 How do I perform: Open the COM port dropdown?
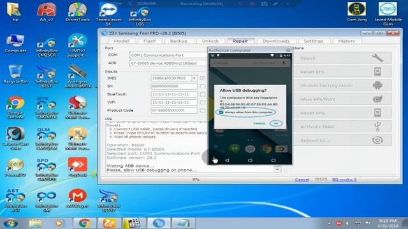pos(168,55)
